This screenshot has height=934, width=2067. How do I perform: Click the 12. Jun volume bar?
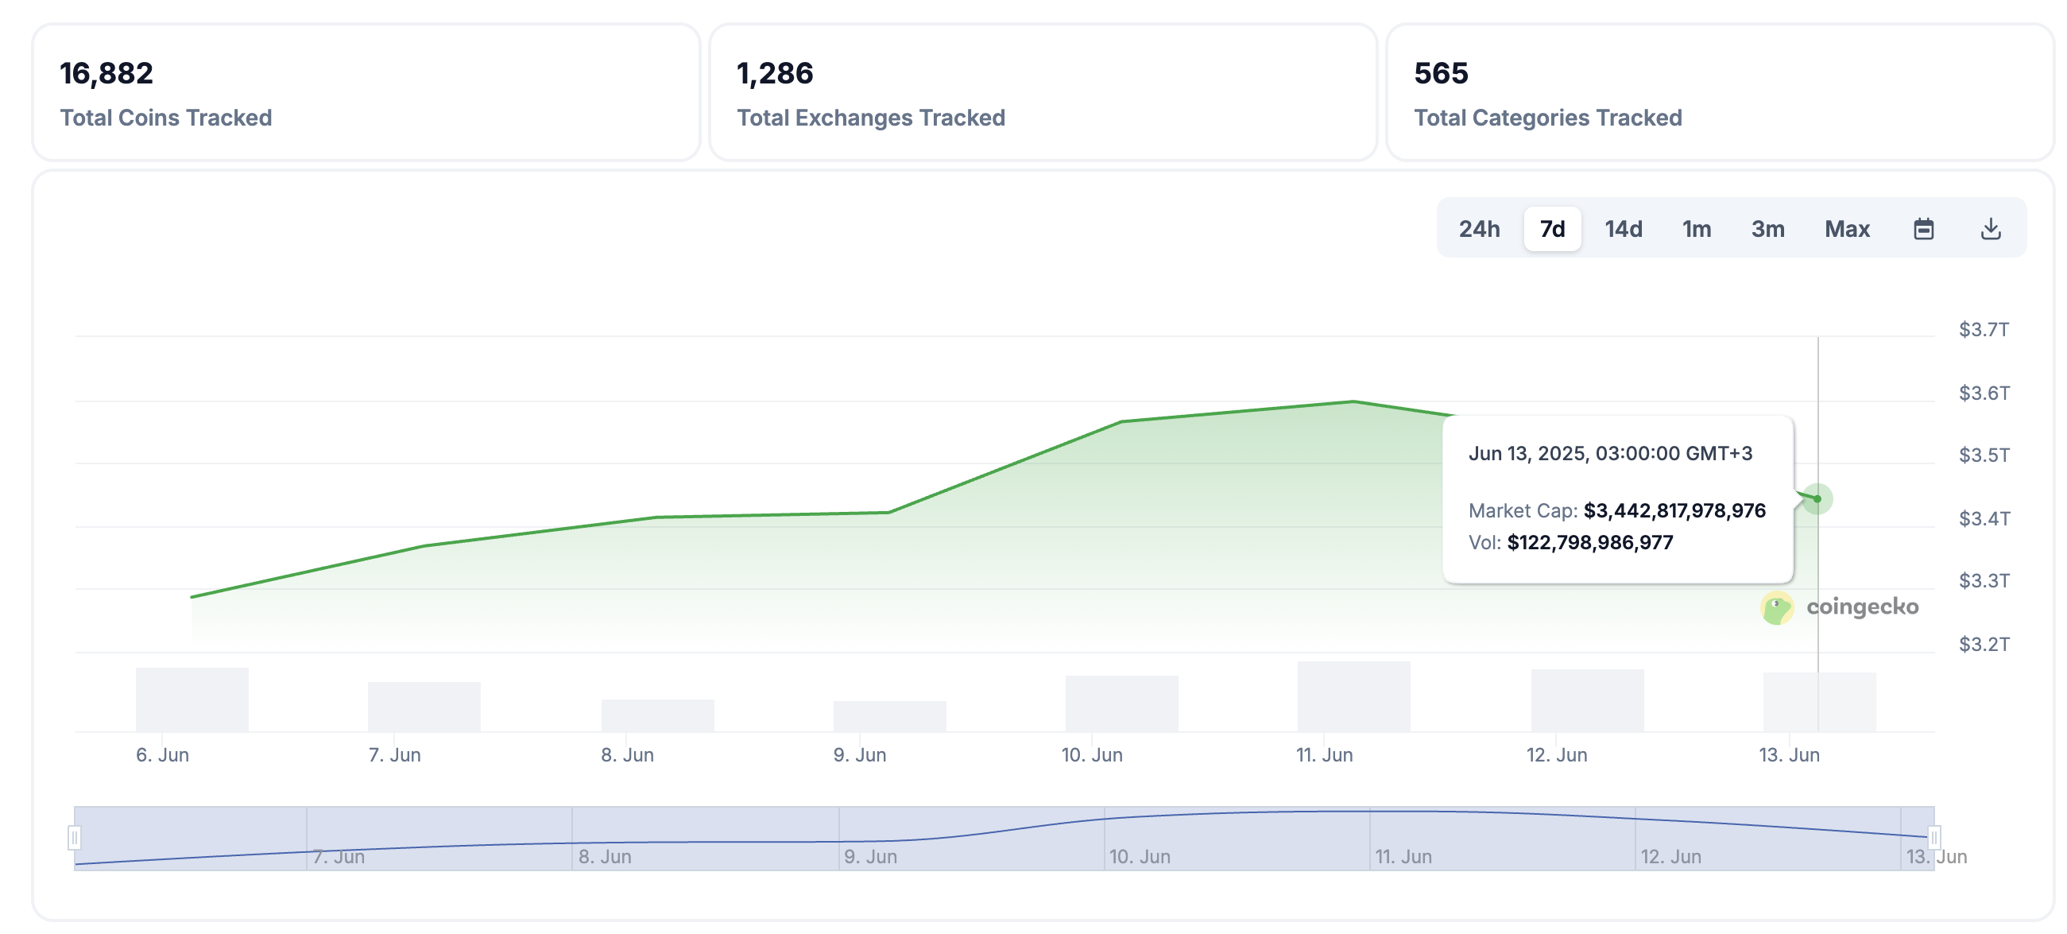[1587, 700]
